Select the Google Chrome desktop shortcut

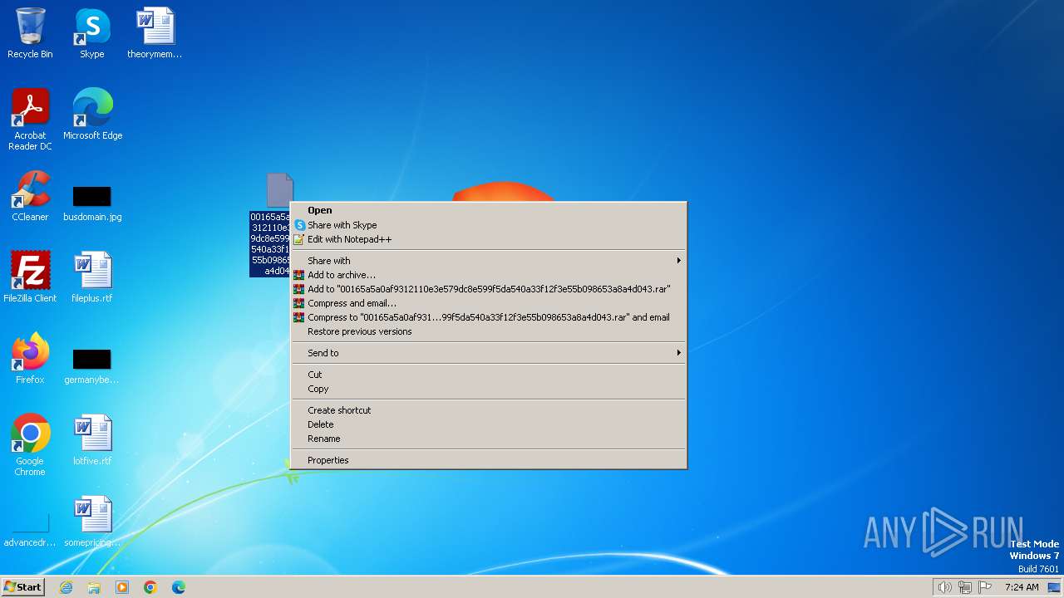coord(30,444)
